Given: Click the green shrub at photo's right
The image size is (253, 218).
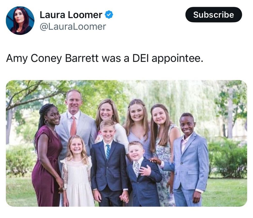Looking at the screenshot, I should [x=227, y=158].
